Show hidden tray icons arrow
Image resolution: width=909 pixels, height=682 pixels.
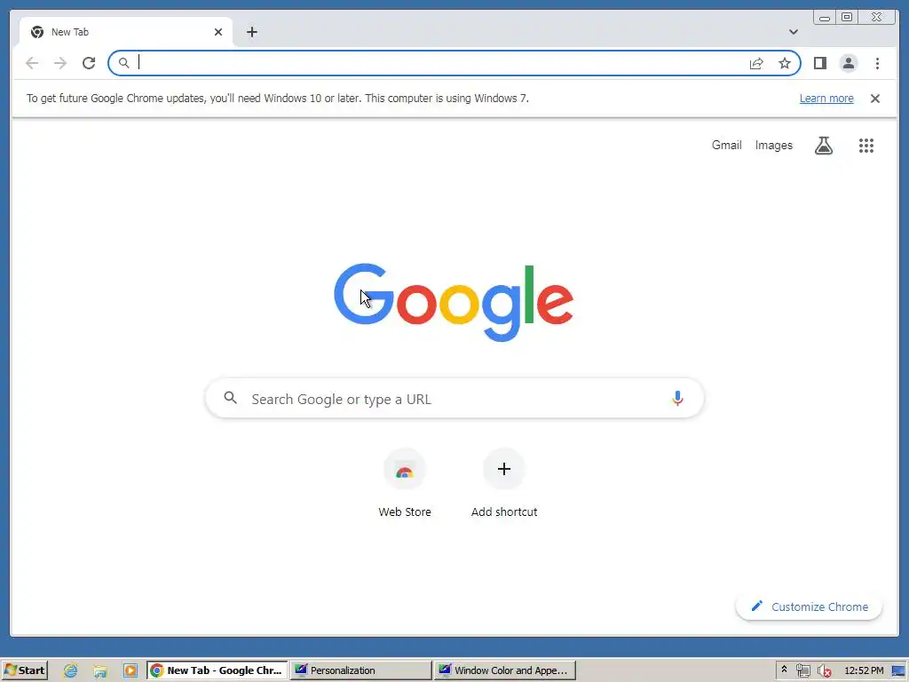[785, 670]
